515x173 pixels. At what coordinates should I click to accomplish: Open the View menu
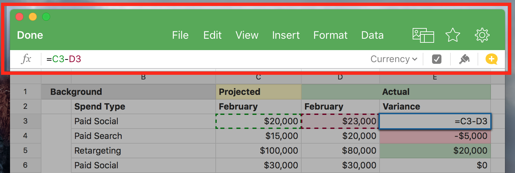(x=247, y=35)
